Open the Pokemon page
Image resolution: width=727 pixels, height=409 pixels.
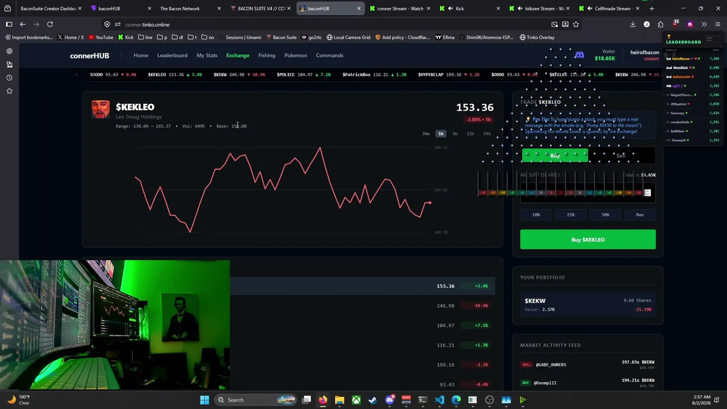(x=295, y=56)
